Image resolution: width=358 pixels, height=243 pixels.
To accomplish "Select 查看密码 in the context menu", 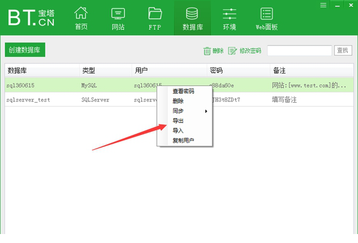I will pyautogui.click(x=183, y=91).
